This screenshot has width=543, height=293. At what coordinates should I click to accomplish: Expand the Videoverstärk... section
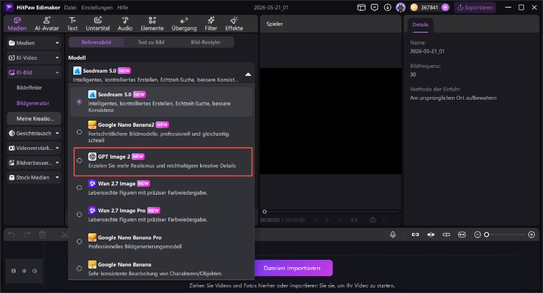coord(34,148)
